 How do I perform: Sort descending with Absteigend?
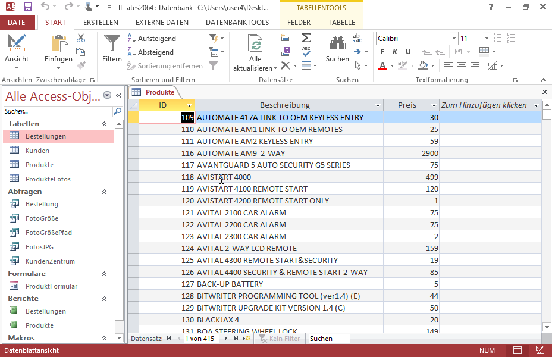(x=150, y=52)
